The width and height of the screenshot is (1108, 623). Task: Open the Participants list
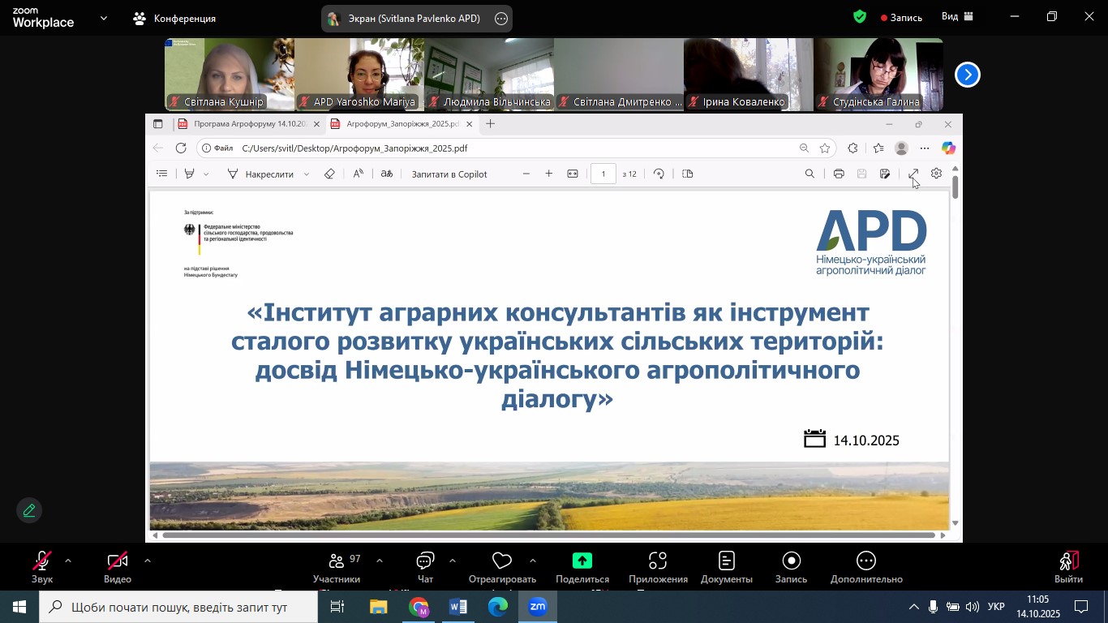click(337, 561)
